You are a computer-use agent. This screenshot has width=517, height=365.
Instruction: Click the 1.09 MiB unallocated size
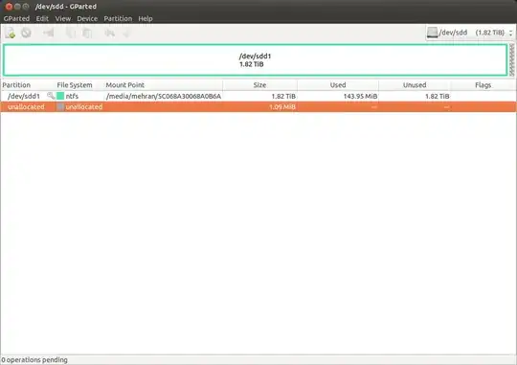[x=282, y=106]
